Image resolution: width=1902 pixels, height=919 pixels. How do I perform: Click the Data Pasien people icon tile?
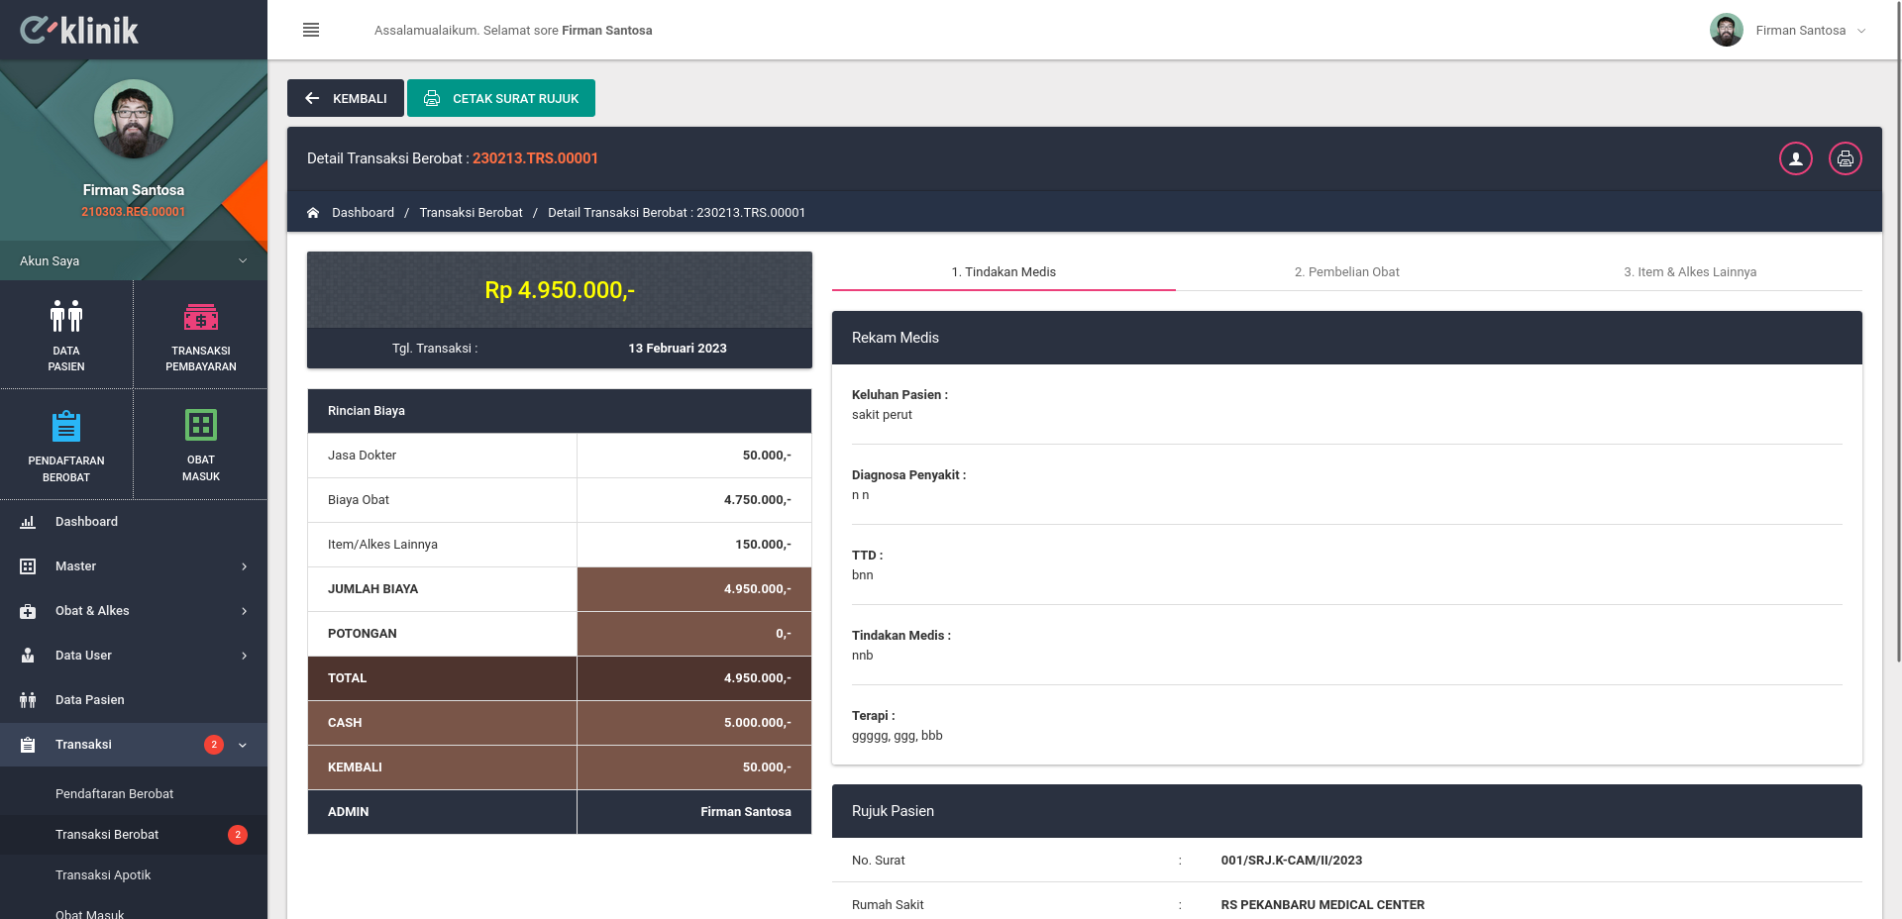pos(66,335)
